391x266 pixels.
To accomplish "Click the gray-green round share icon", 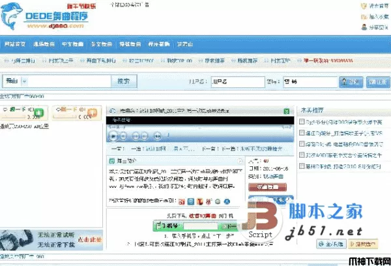I will click(x=218, y=201).
